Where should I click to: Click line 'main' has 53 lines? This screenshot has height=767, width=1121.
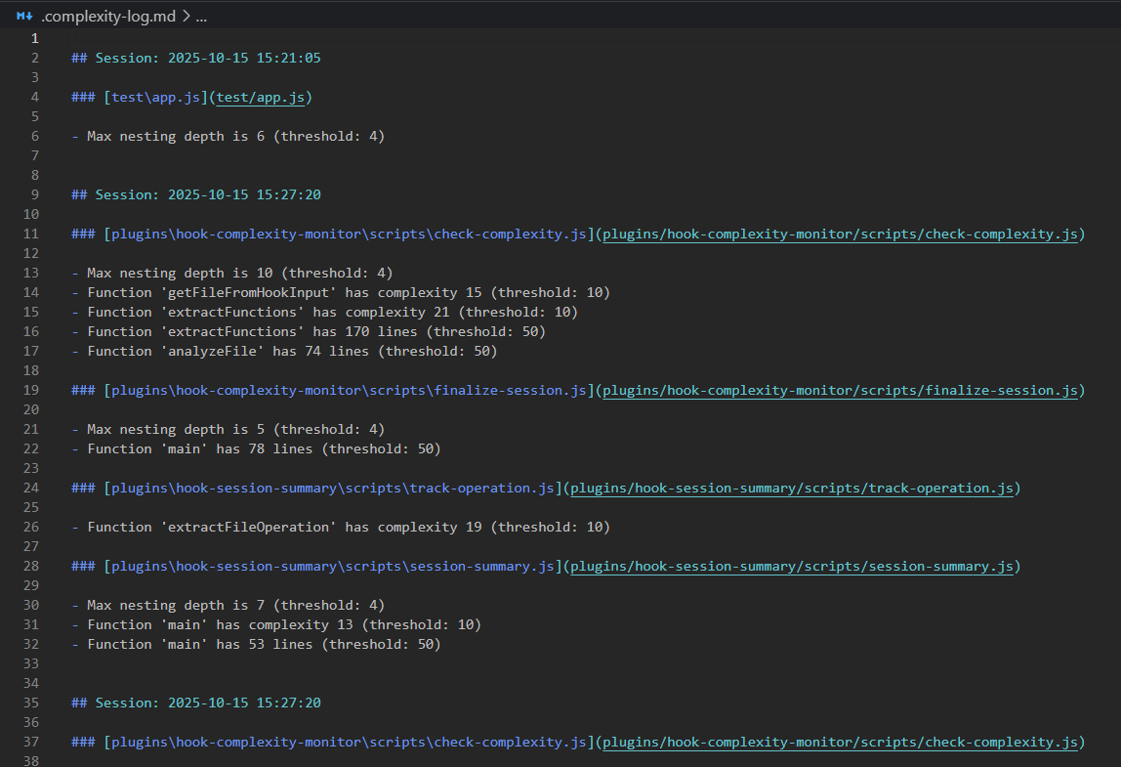(257, 645)
